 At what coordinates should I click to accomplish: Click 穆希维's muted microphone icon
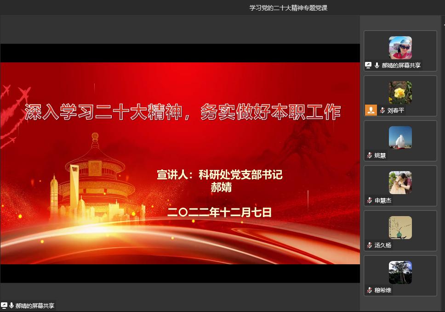(x=370, y=290)
